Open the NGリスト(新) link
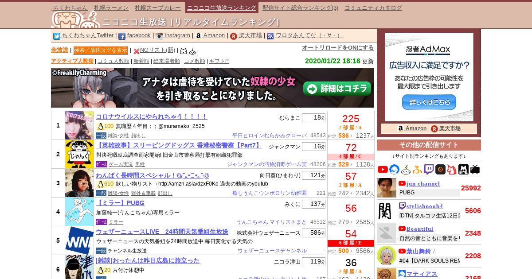 [157, 50]
